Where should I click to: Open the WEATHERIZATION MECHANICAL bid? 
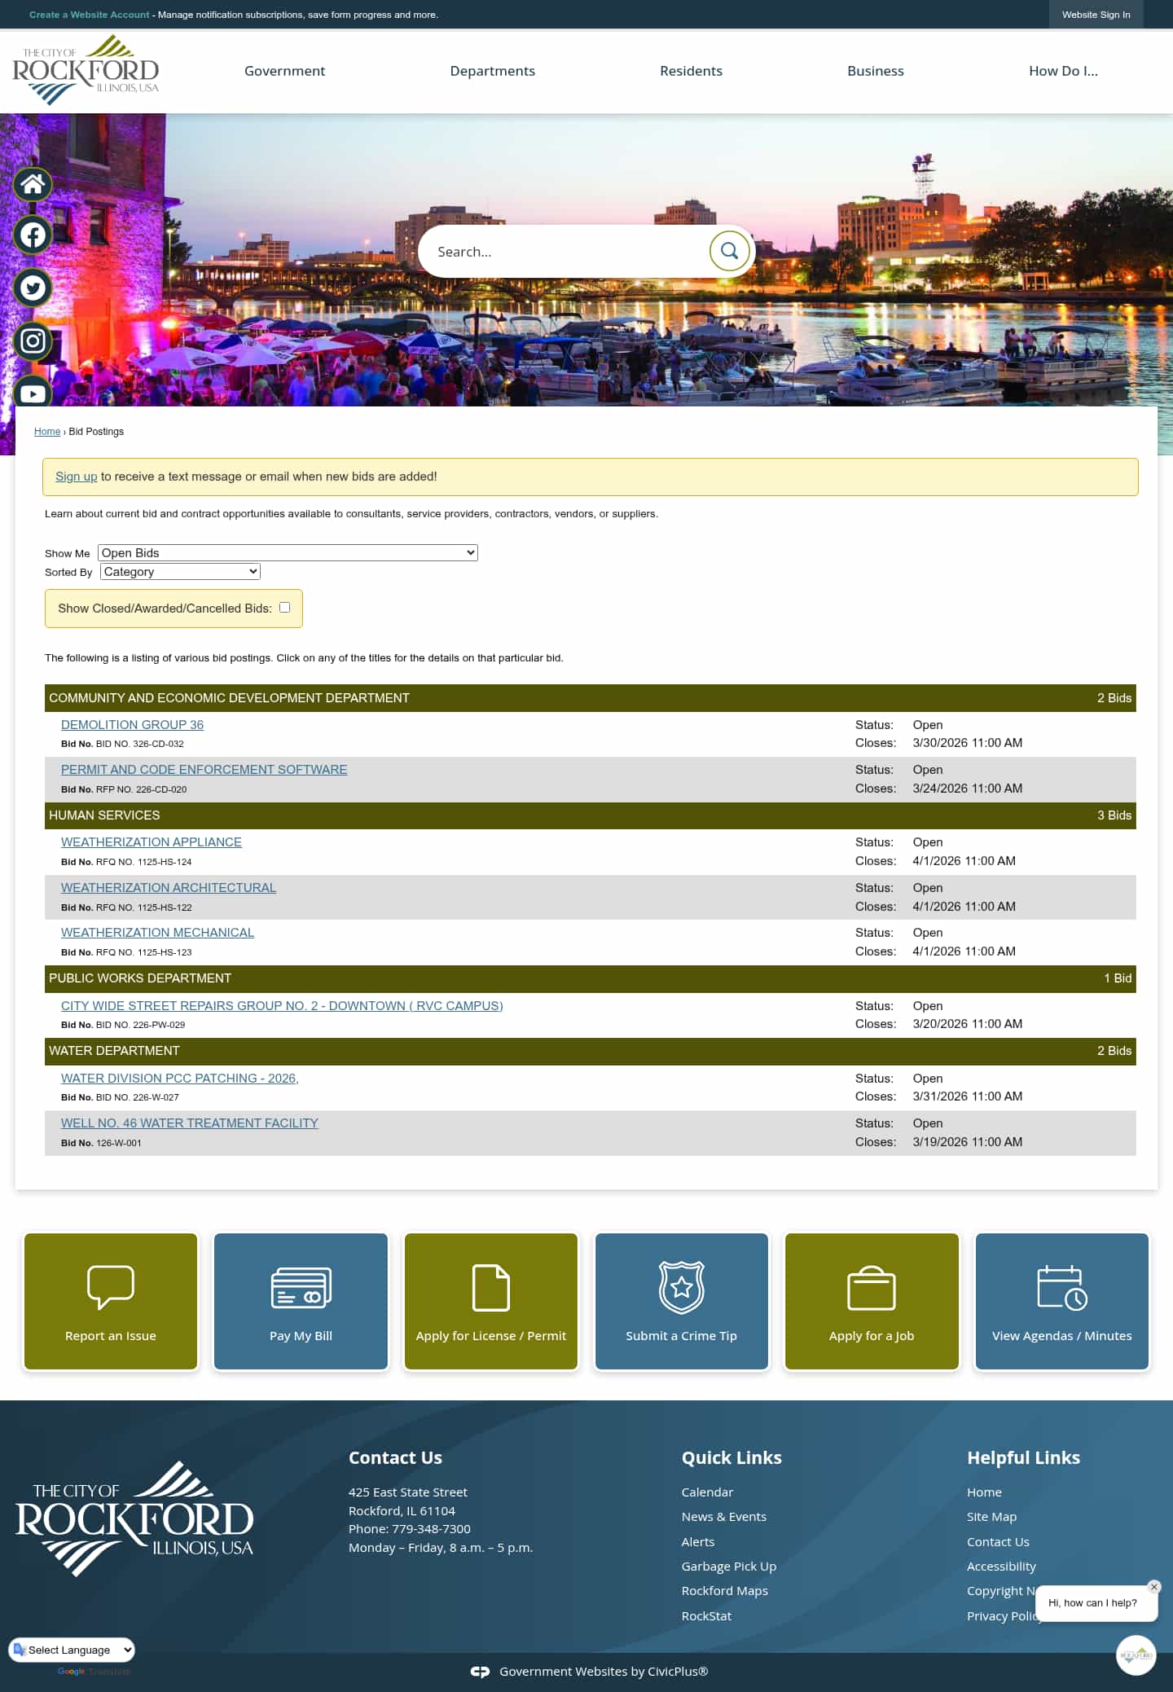tap(157, 933)
